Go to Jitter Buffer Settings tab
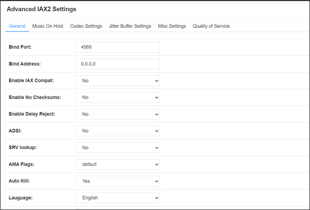 coord(130,26)
